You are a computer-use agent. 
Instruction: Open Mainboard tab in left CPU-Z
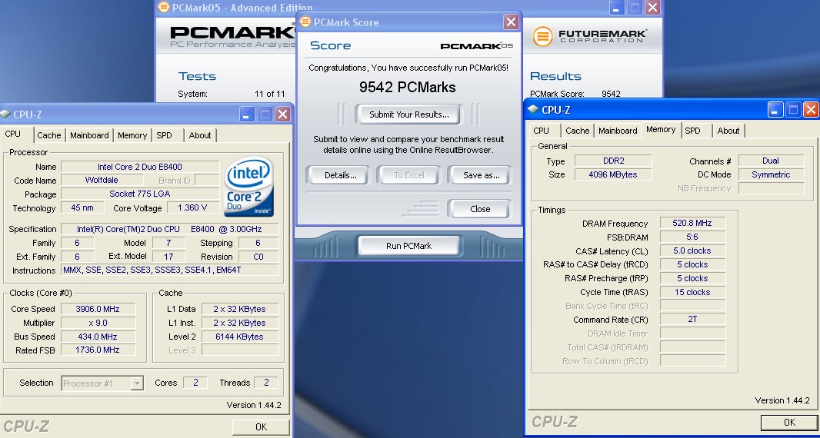click(89, 134)
